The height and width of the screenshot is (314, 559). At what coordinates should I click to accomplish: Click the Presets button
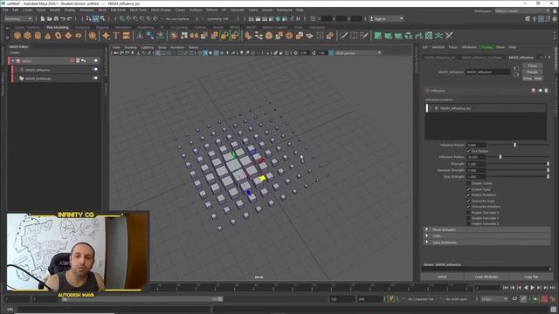point(532,72)
